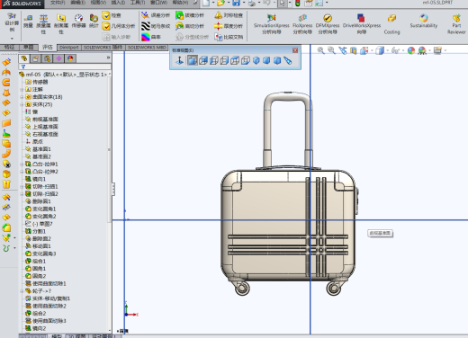Screen dimensions: 468x338
Task: Click the Front view cube icon
Action: 193,60
